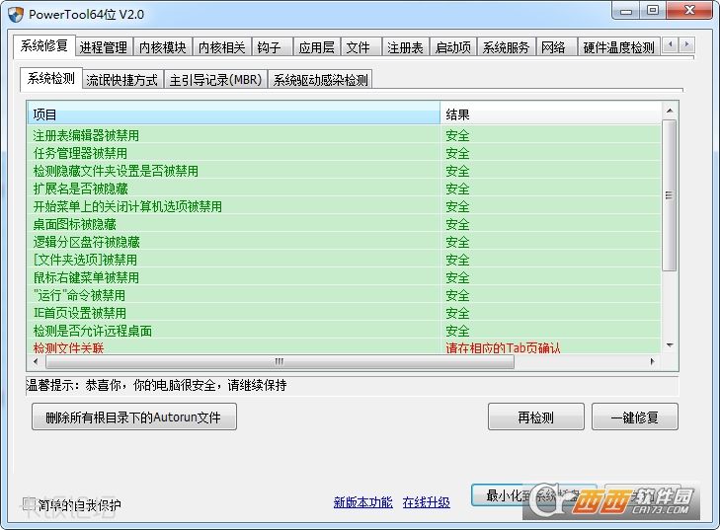
Task: Open the 硬件温度检测 tab
Action: (618, 47)
